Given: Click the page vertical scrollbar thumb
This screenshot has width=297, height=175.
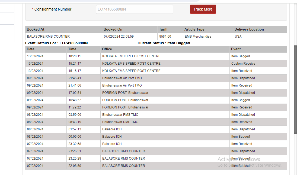Looking at the screenshot, I should (x=295, y=89).
